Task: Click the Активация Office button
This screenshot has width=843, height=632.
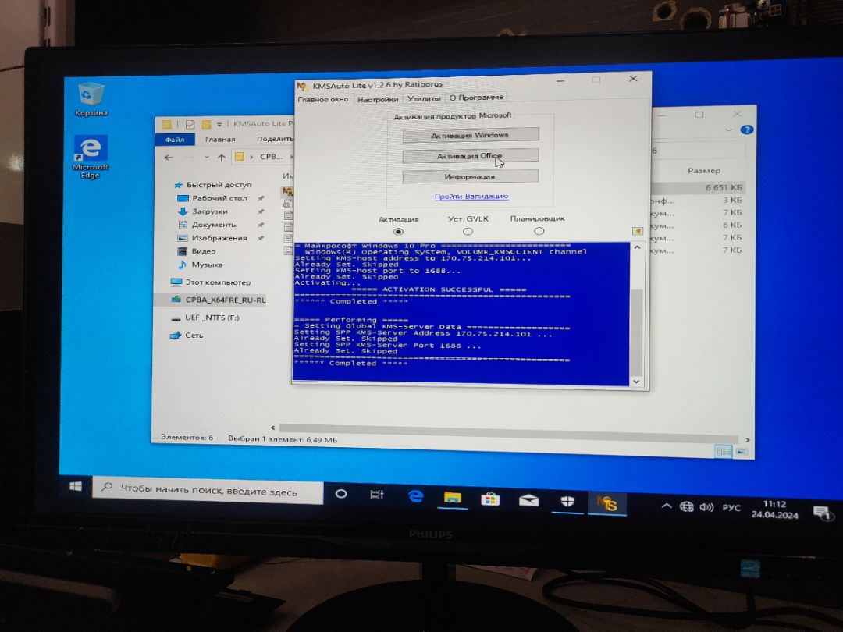Action: pos(471,156)
